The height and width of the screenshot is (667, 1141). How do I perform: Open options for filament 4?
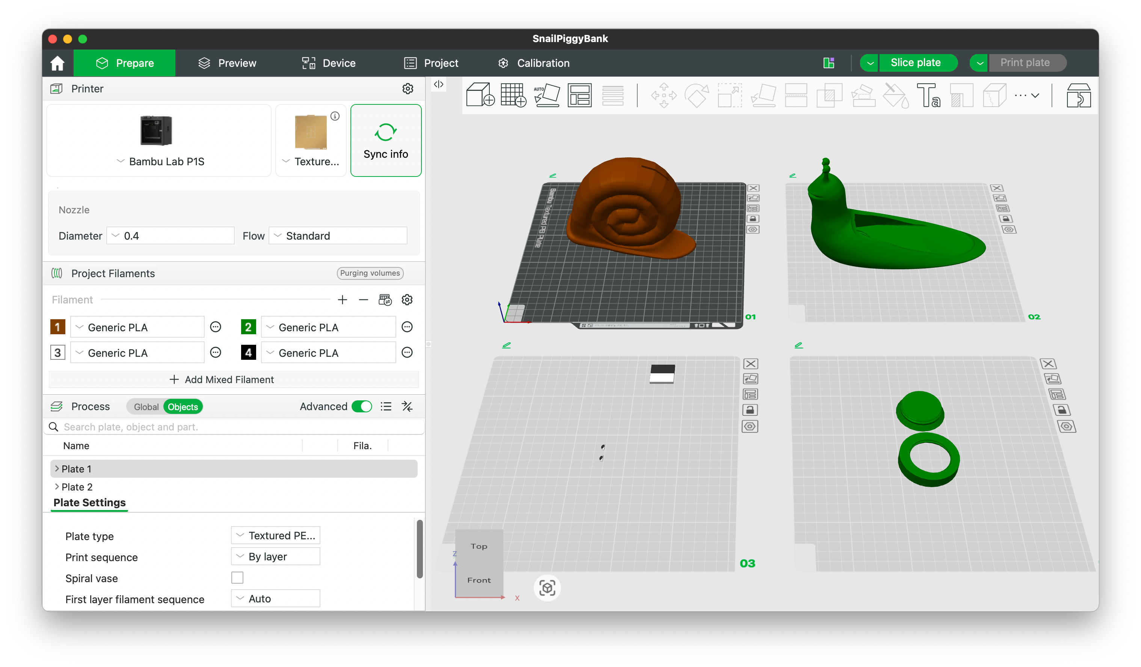pyautogui.click(x=407, y=352)
